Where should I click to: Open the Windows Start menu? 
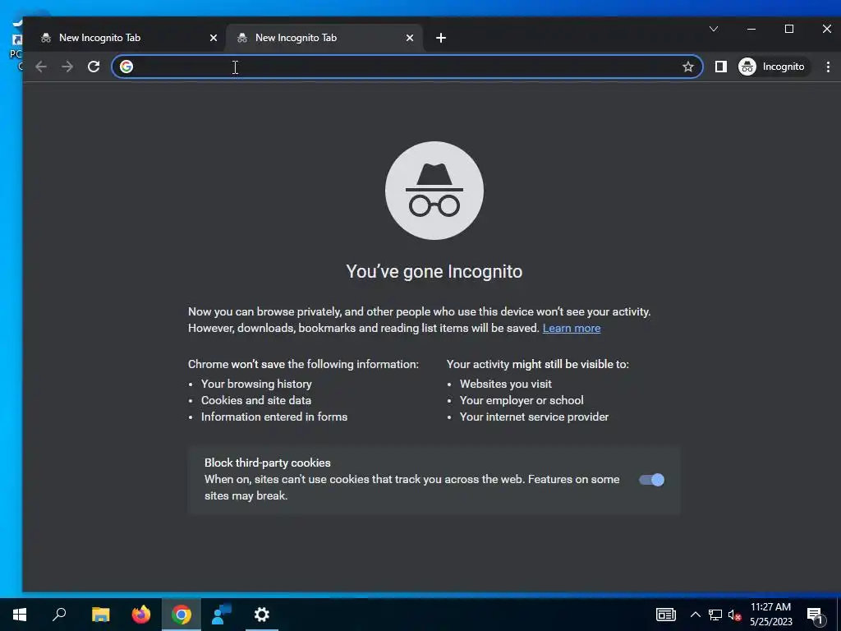coord(20,615)
